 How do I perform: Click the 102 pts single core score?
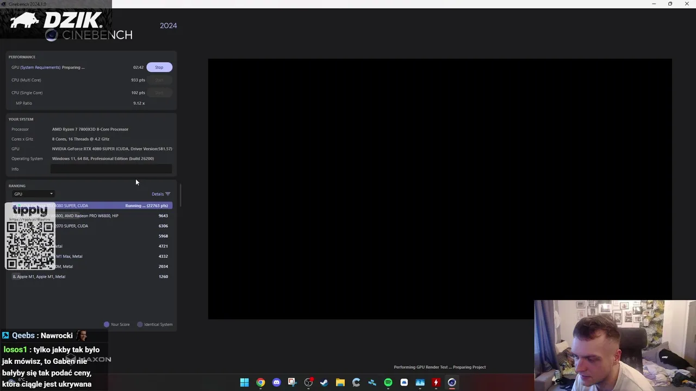138,92
